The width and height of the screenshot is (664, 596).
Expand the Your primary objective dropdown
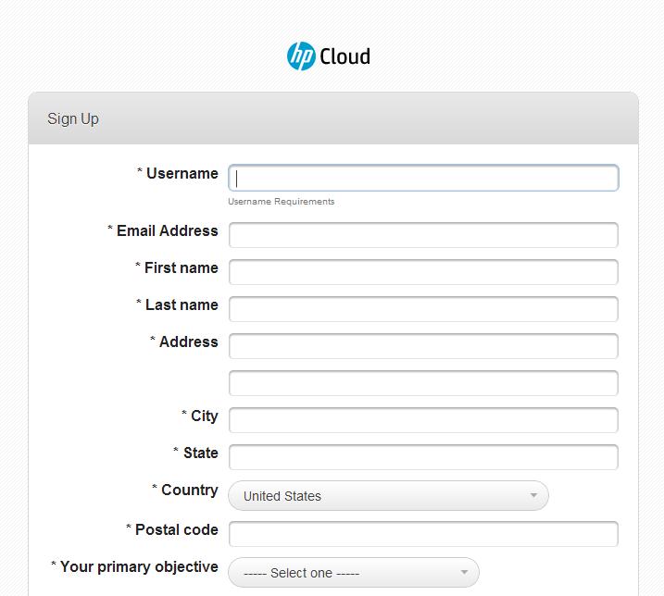pyautogui.click(x=354, y=572)
